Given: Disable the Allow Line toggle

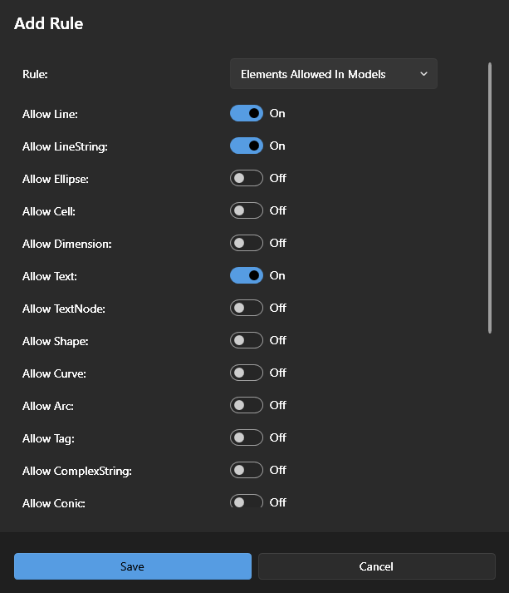Looking at the screenshot, I should click(x=247, y=113).
